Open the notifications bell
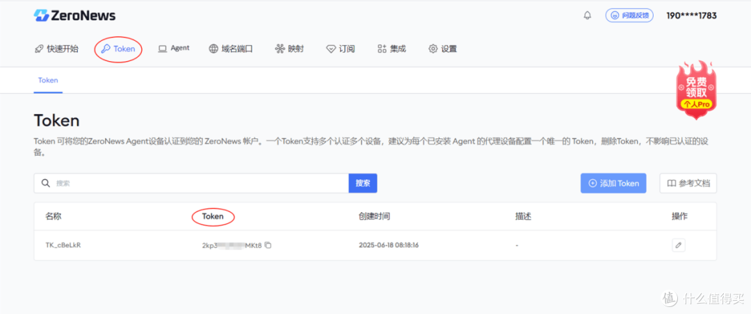This screenshot has width=751, height=314. pyautogui.click(x=587, y=15)
